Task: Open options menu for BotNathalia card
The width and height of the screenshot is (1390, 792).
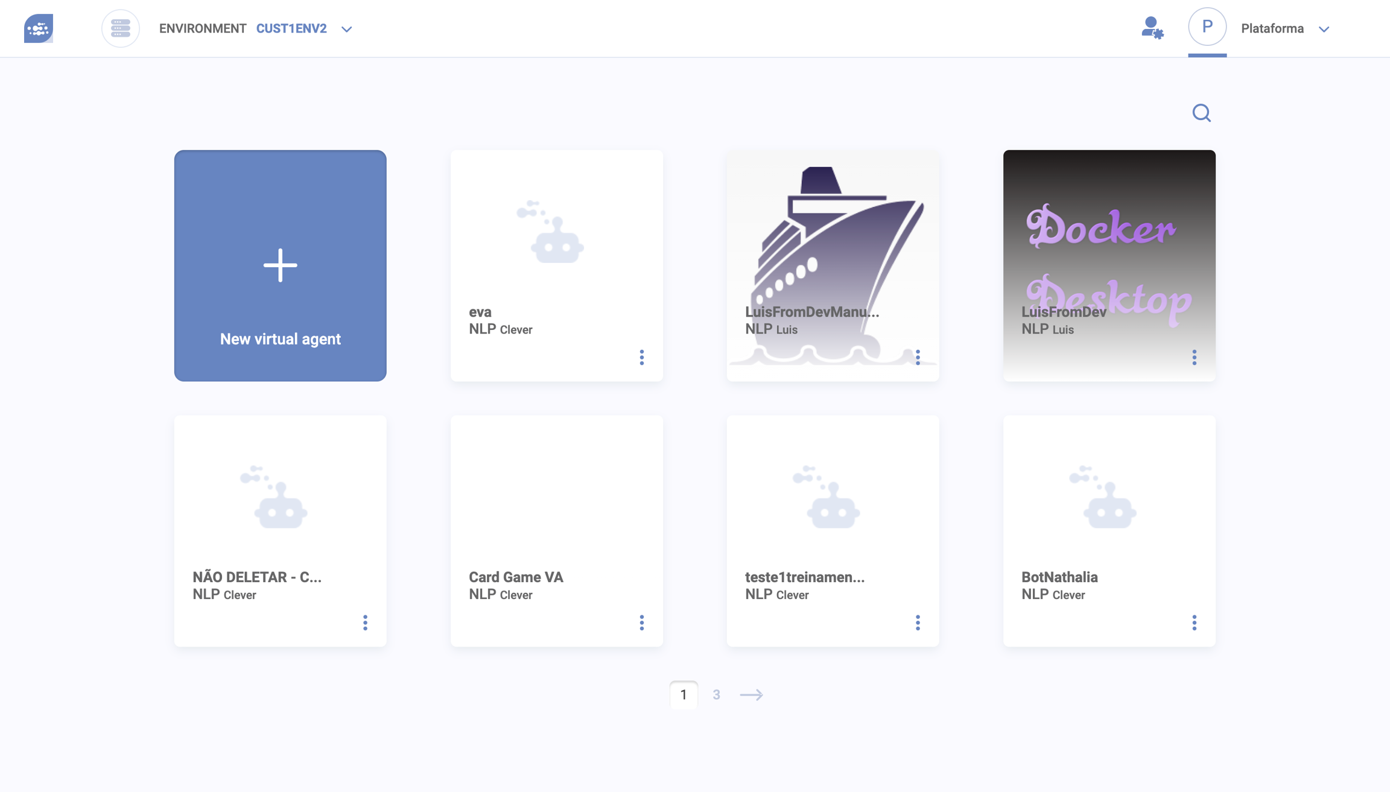Action: [1194, 623]
